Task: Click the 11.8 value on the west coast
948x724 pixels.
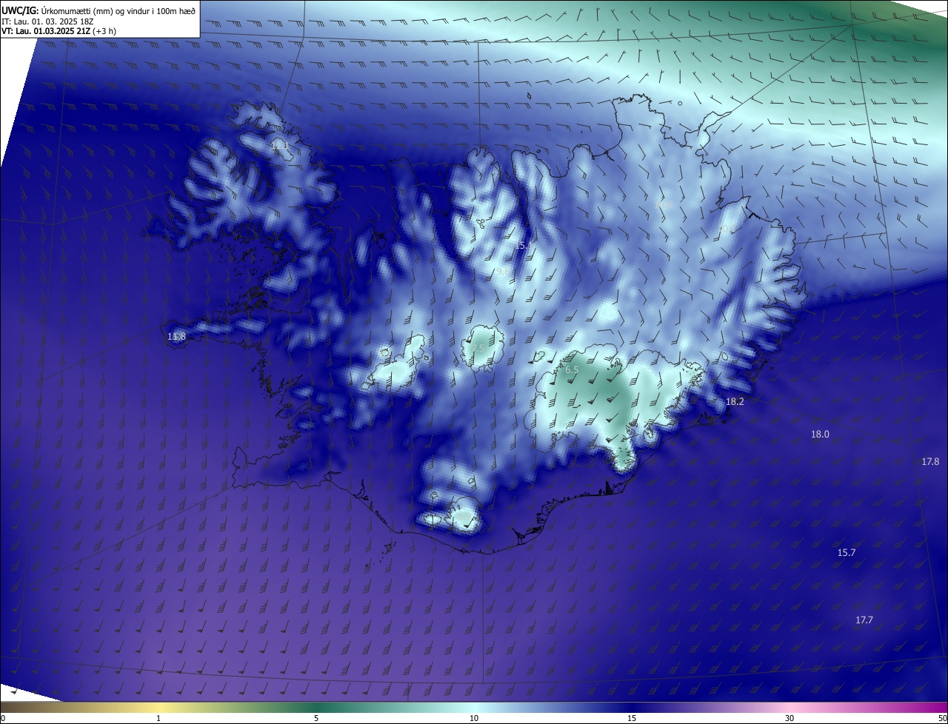Action: (176, 337)
